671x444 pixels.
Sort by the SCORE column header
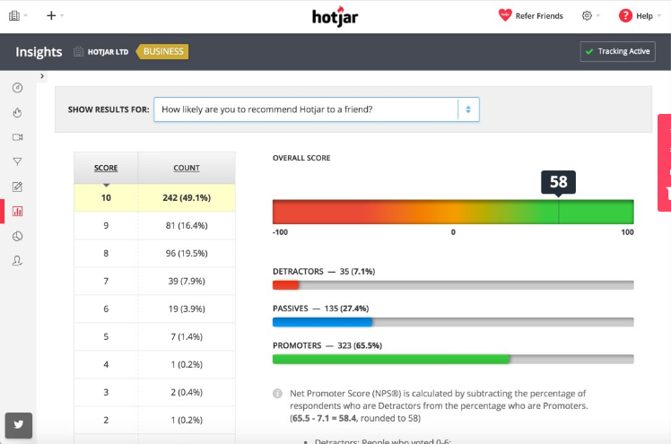106,168
